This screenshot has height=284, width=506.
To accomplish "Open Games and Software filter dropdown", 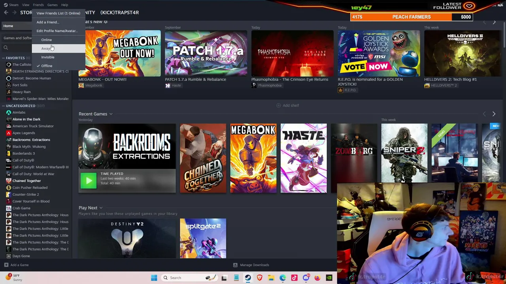I will point(17,38).
